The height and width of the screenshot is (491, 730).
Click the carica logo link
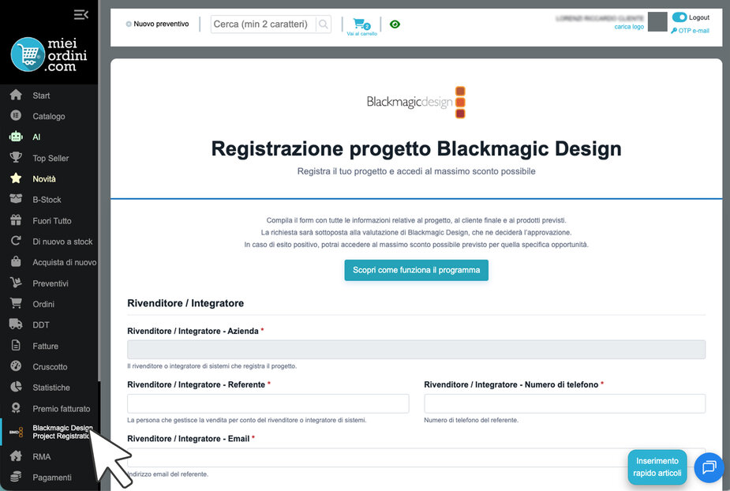click(x=629, y=27)
